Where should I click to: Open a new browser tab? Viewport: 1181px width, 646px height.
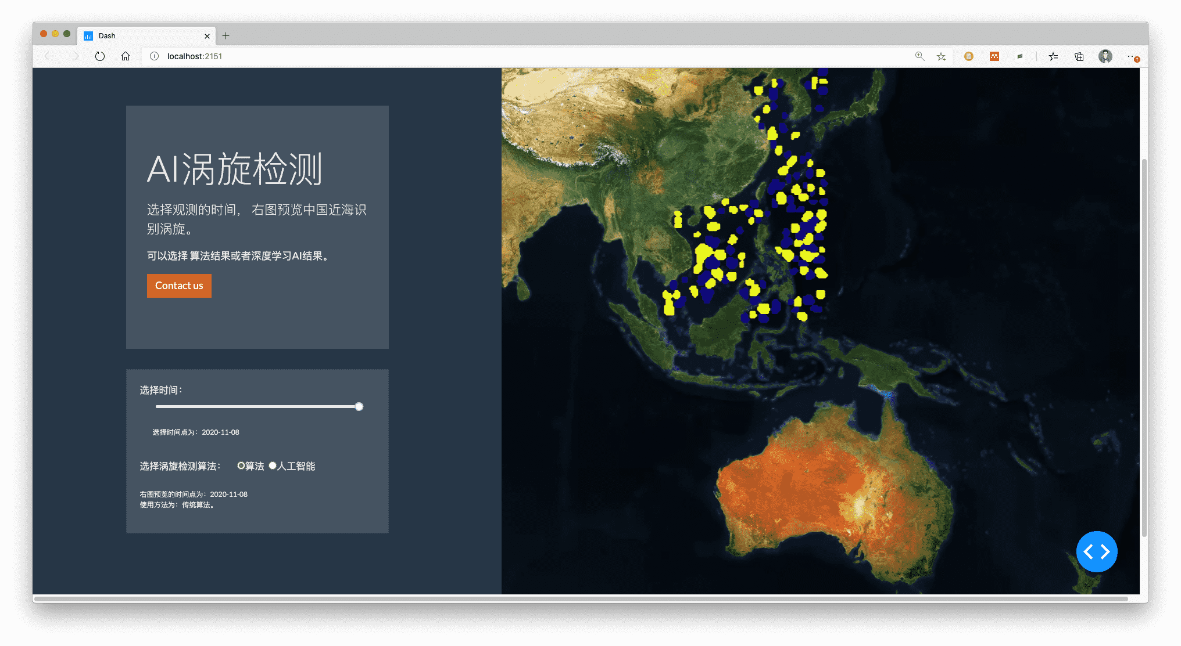[226, 36]
